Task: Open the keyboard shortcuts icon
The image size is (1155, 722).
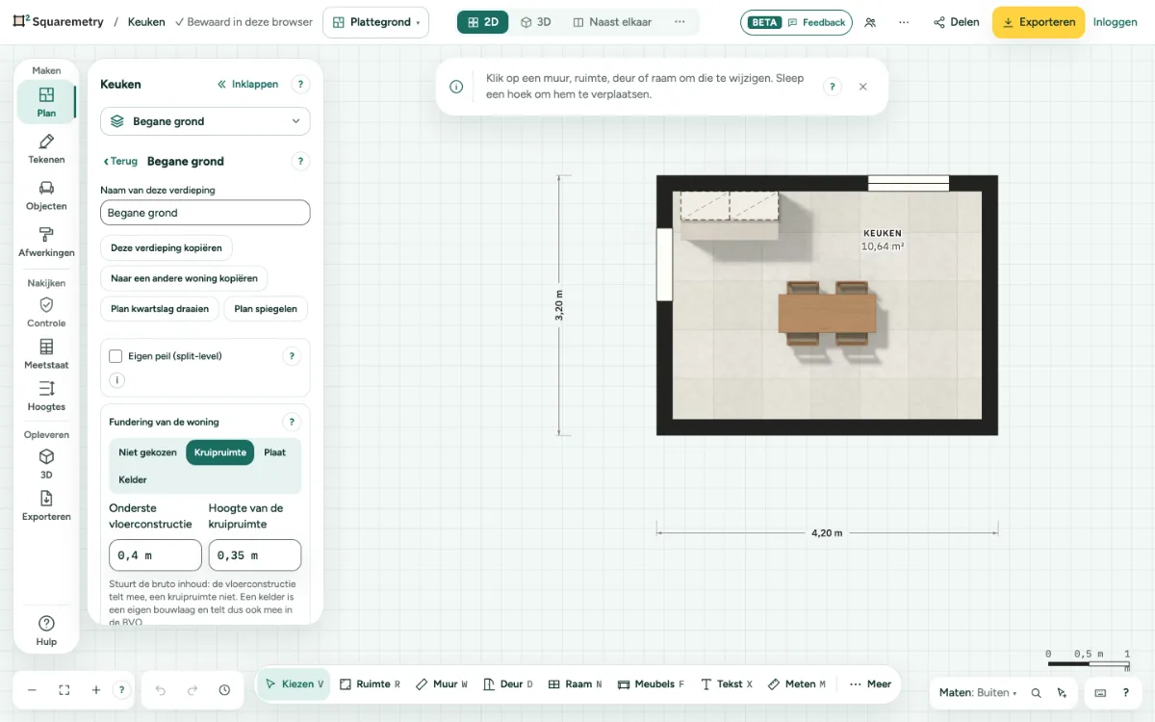Action: (x=1100, y=693)
